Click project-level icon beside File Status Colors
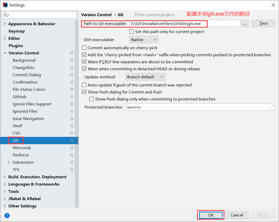 coord(72,90)
